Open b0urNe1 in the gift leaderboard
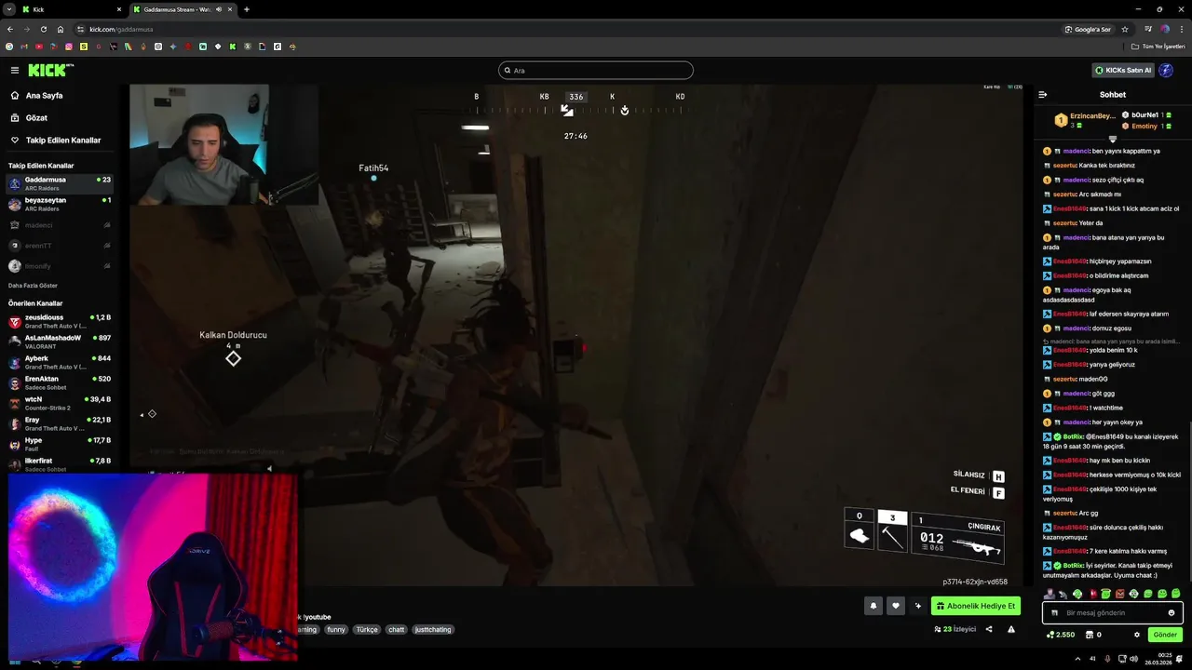Viewport: 1192px width, 670px height. (x=1145, y=114)
